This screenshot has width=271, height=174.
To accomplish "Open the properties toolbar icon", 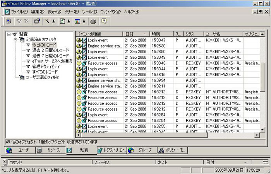I will [37, 21].
